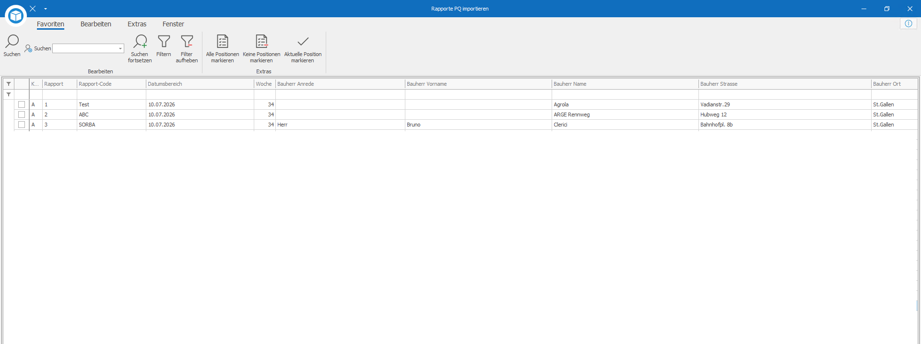The width and height of the screenshot is (921, 344).
Task: Open the application cube logo menu
Action: point(16,16)
